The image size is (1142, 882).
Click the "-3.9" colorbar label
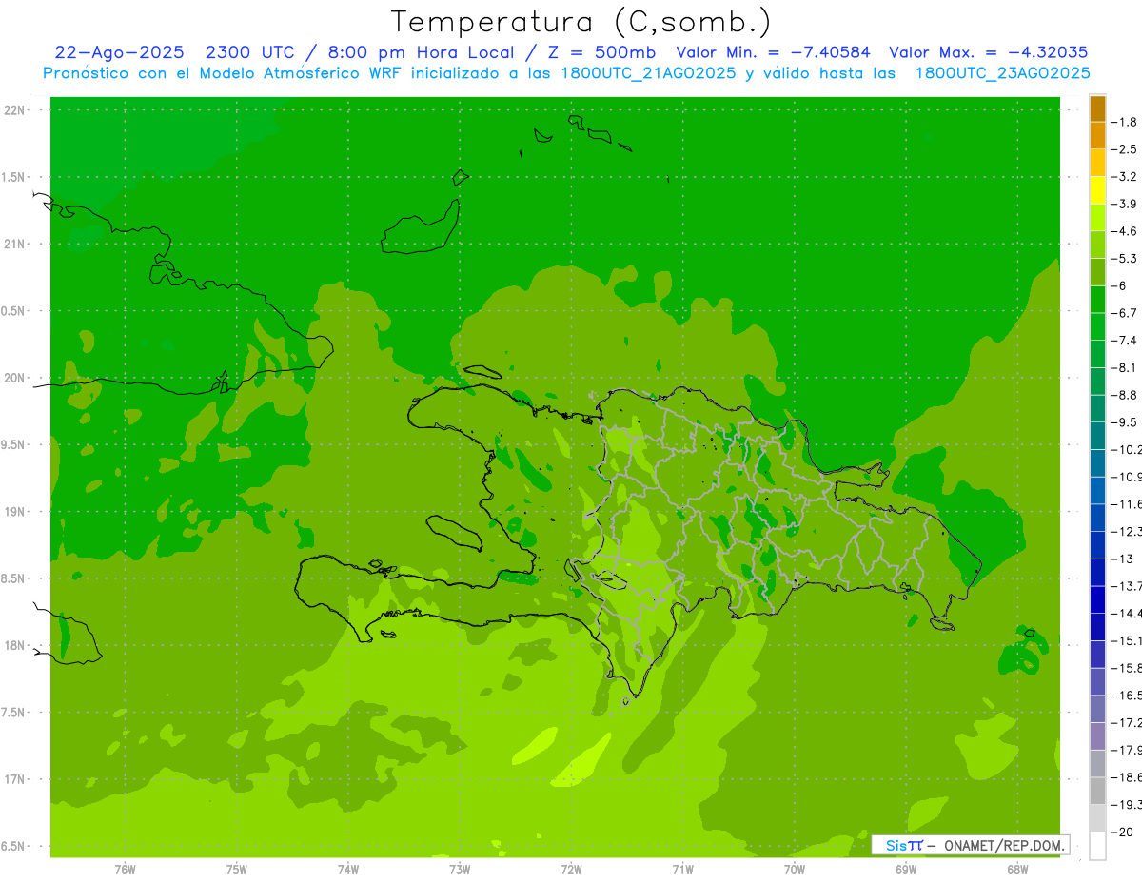(1124, 204)
